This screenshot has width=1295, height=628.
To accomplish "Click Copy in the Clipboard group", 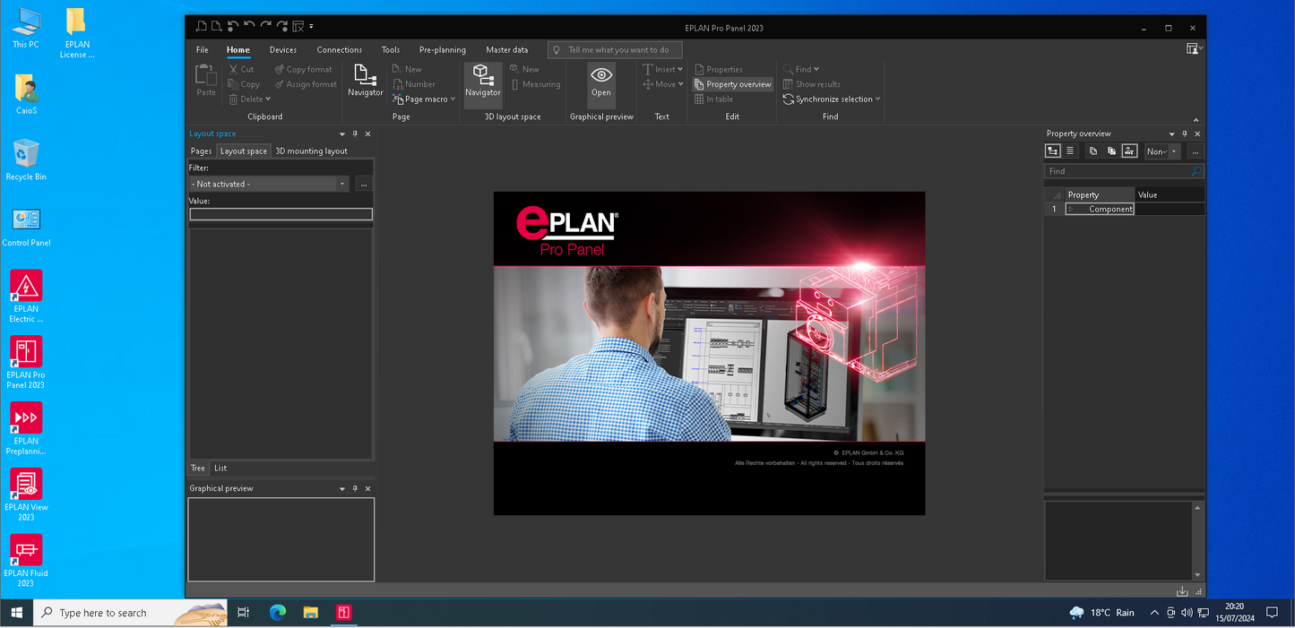I will coord(244,84).
